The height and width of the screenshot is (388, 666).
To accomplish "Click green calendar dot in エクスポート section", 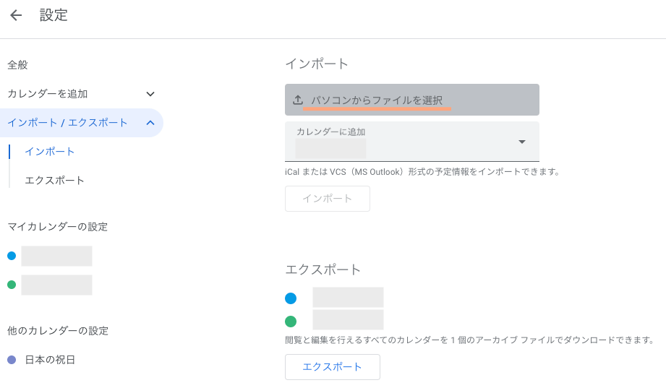I will coord(291,322).
